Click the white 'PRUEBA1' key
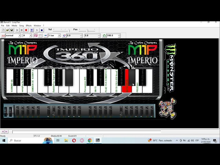The image size is (220, 165). [137, 89]
